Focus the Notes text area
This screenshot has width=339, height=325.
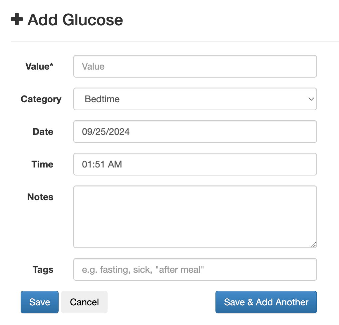(x=195, y=216)
